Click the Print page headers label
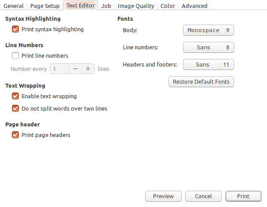The height and width of the screenshot is (207, 267). pyautogui.click(x=46, y=135)
